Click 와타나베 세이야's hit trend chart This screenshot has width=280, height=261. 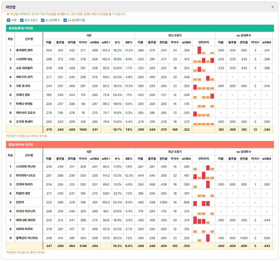[203, 220]
